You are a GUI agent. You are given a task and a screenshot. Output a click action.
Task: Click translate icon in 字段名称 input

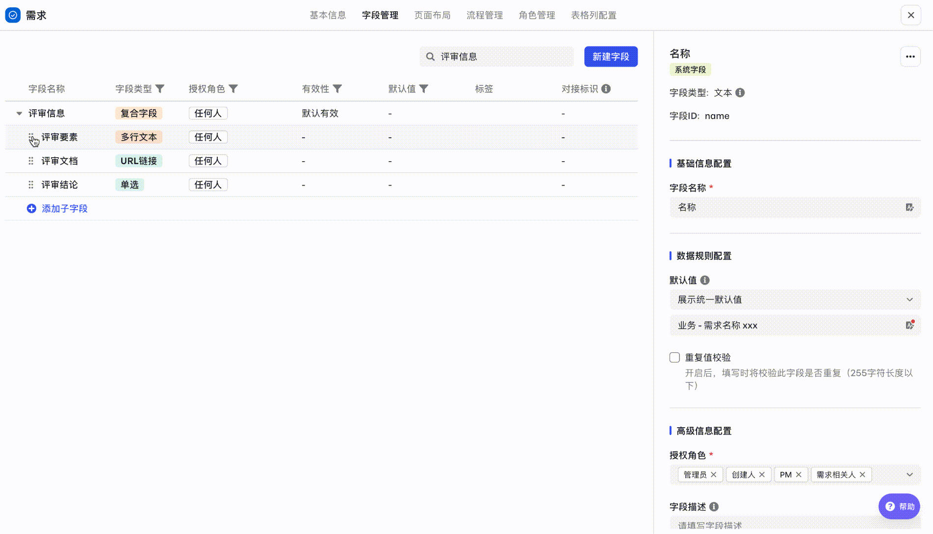[x=909, y=207]
